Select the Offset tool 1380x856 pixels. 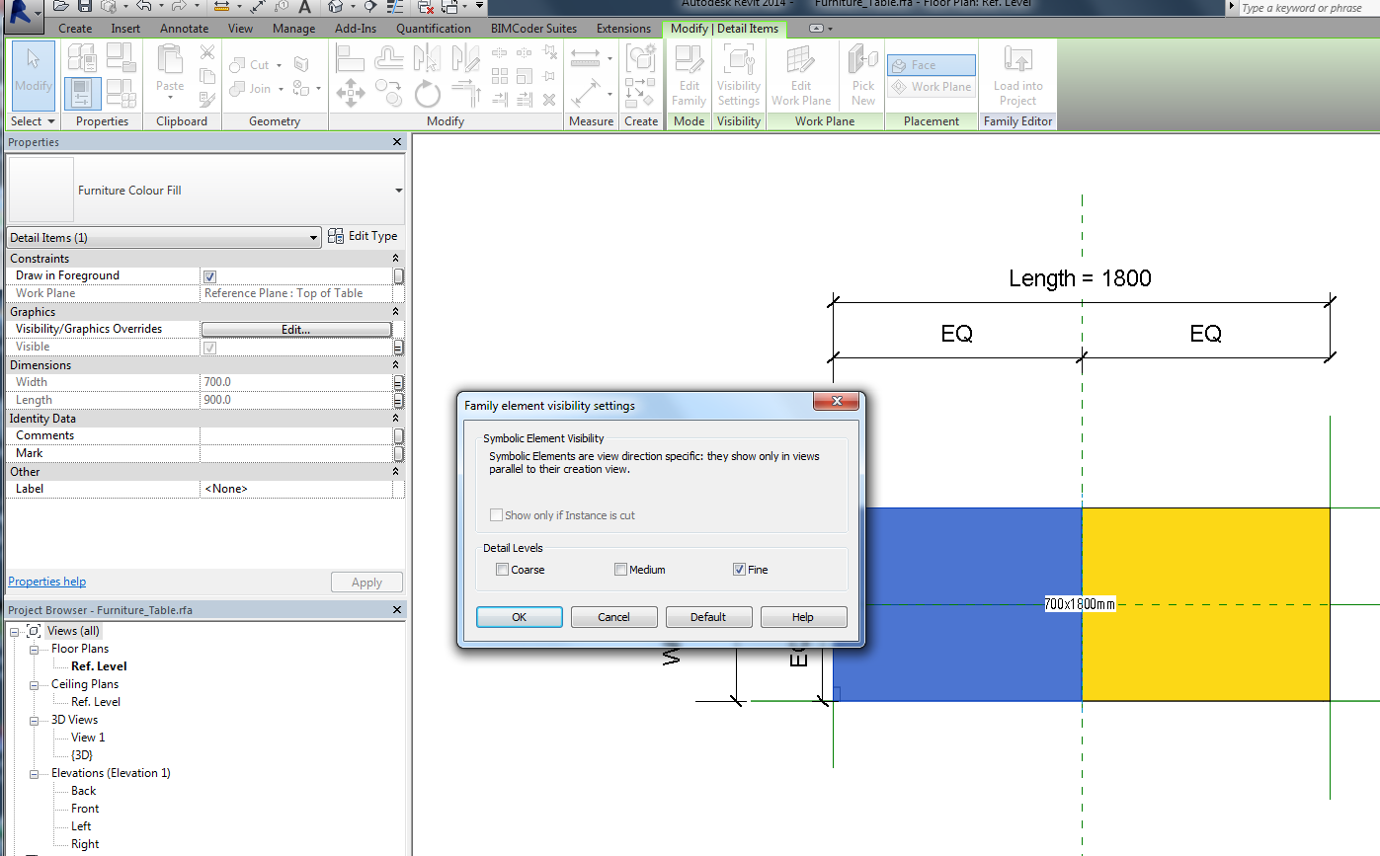pos(389,58)
